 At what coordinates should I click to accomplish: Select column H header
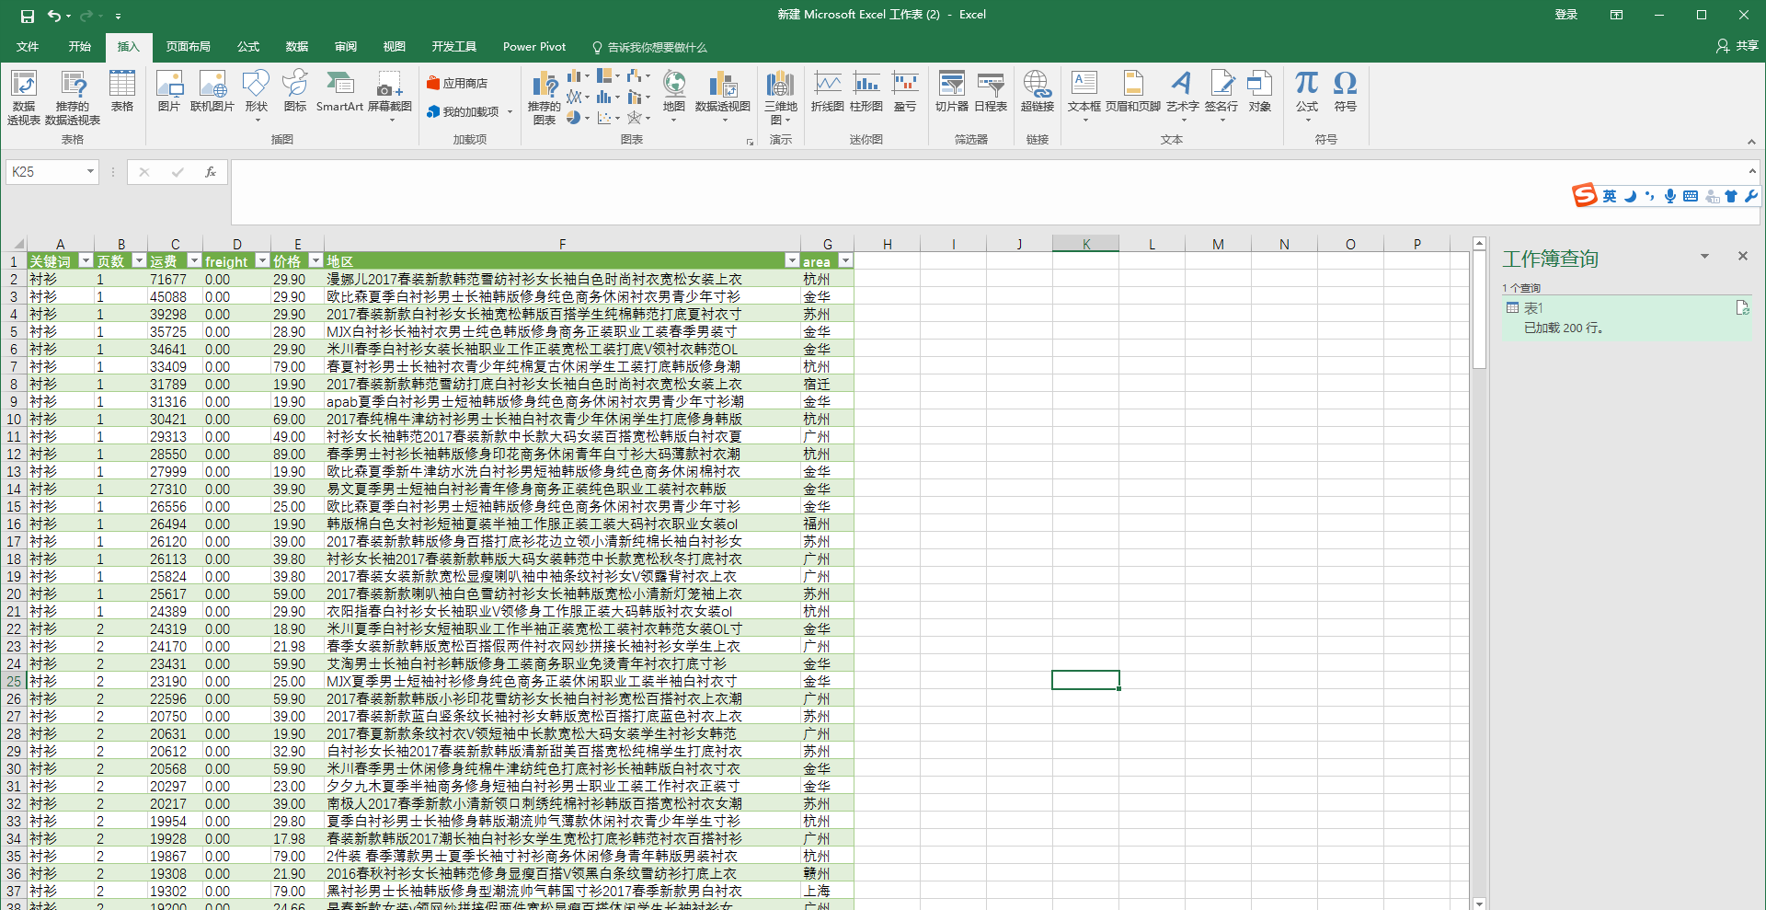(887, 244)
